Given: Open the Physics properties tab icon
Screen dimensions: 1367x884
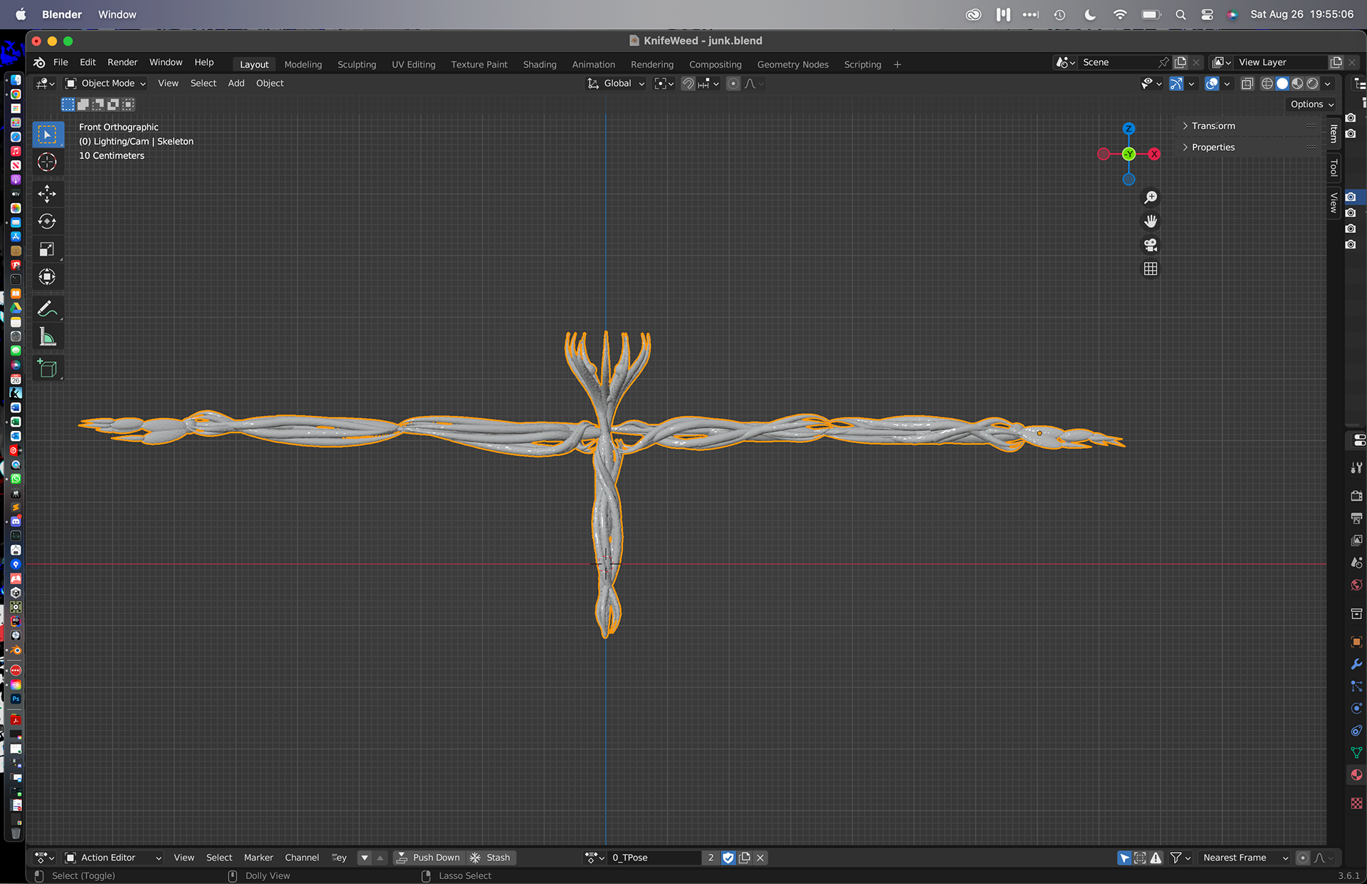Looking at the screenshot, I should pyautogui.click(x=1356, y=709).
